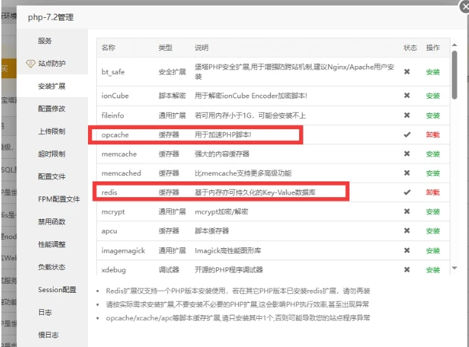The width and height of the screenshot is (469, 347).
Task: Click the X status icon for memcache
Action: [407, 154]
